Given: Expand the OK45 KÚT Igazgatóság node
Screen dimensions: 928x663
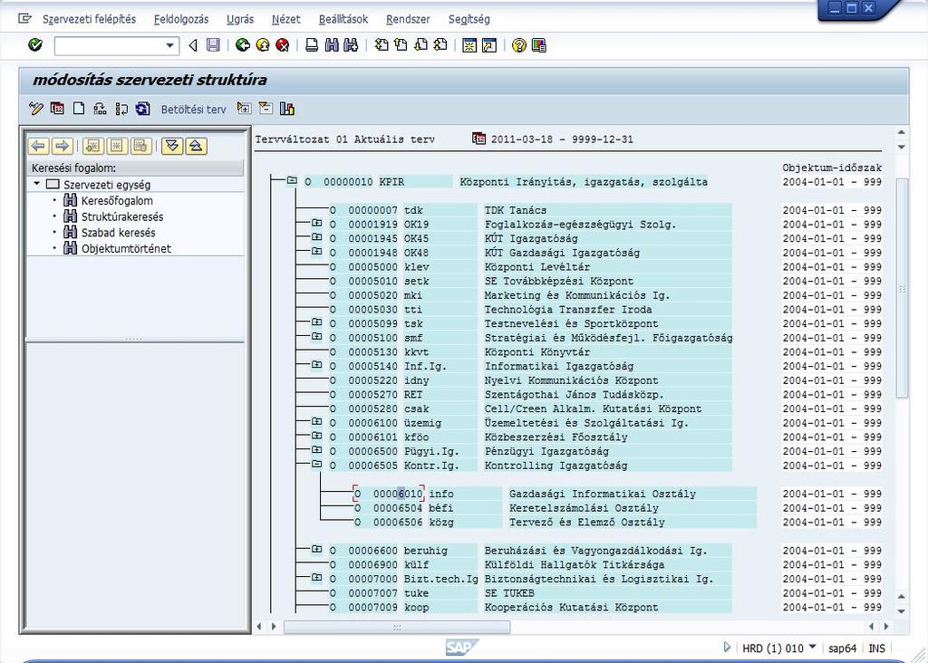Looking at the screenshot, I should [x=316, y=236].
